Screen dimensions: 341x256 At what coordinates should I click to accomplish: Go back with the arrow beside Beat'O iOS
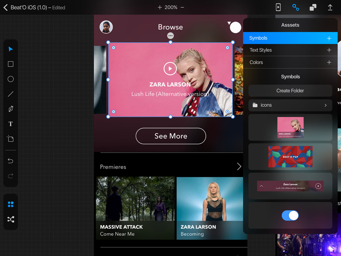pos(6,8)
